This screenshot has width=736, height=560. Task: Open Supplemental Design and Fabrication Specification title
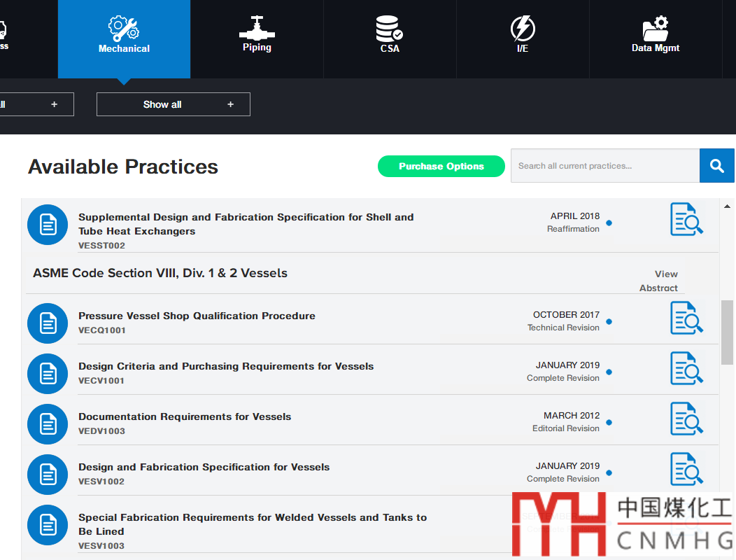tap(246, 224)
